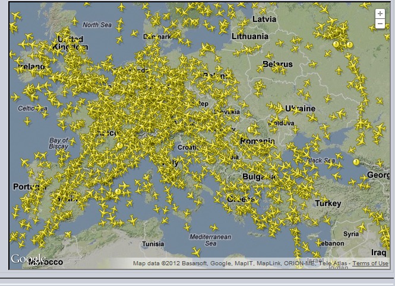Click lone airplane below Celtic Sea label
Viewport: 395px width, 286px height.
point(27,121)
